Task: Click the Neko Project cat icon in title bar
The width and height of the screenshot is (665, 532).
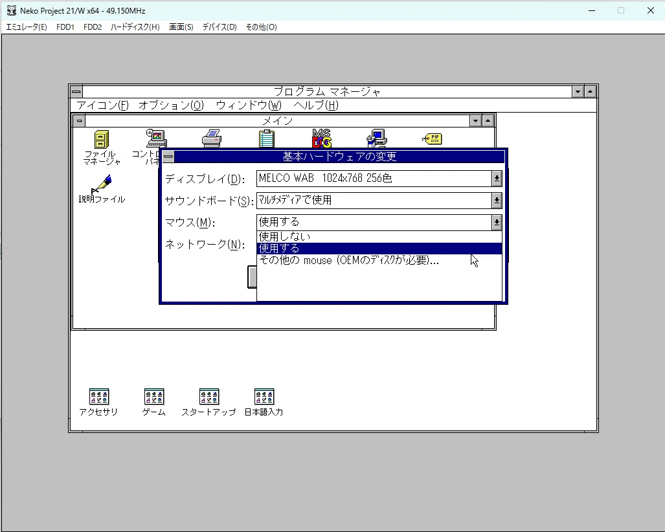Action: [12, 10]
